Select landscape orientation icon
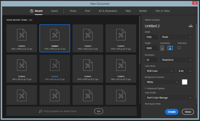The width and height of the screenshot is (200, 121). (x=170, y=48)
